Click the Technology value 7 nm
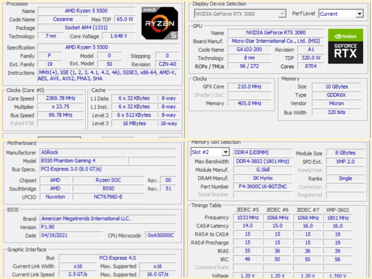 (x=51, y=36)
